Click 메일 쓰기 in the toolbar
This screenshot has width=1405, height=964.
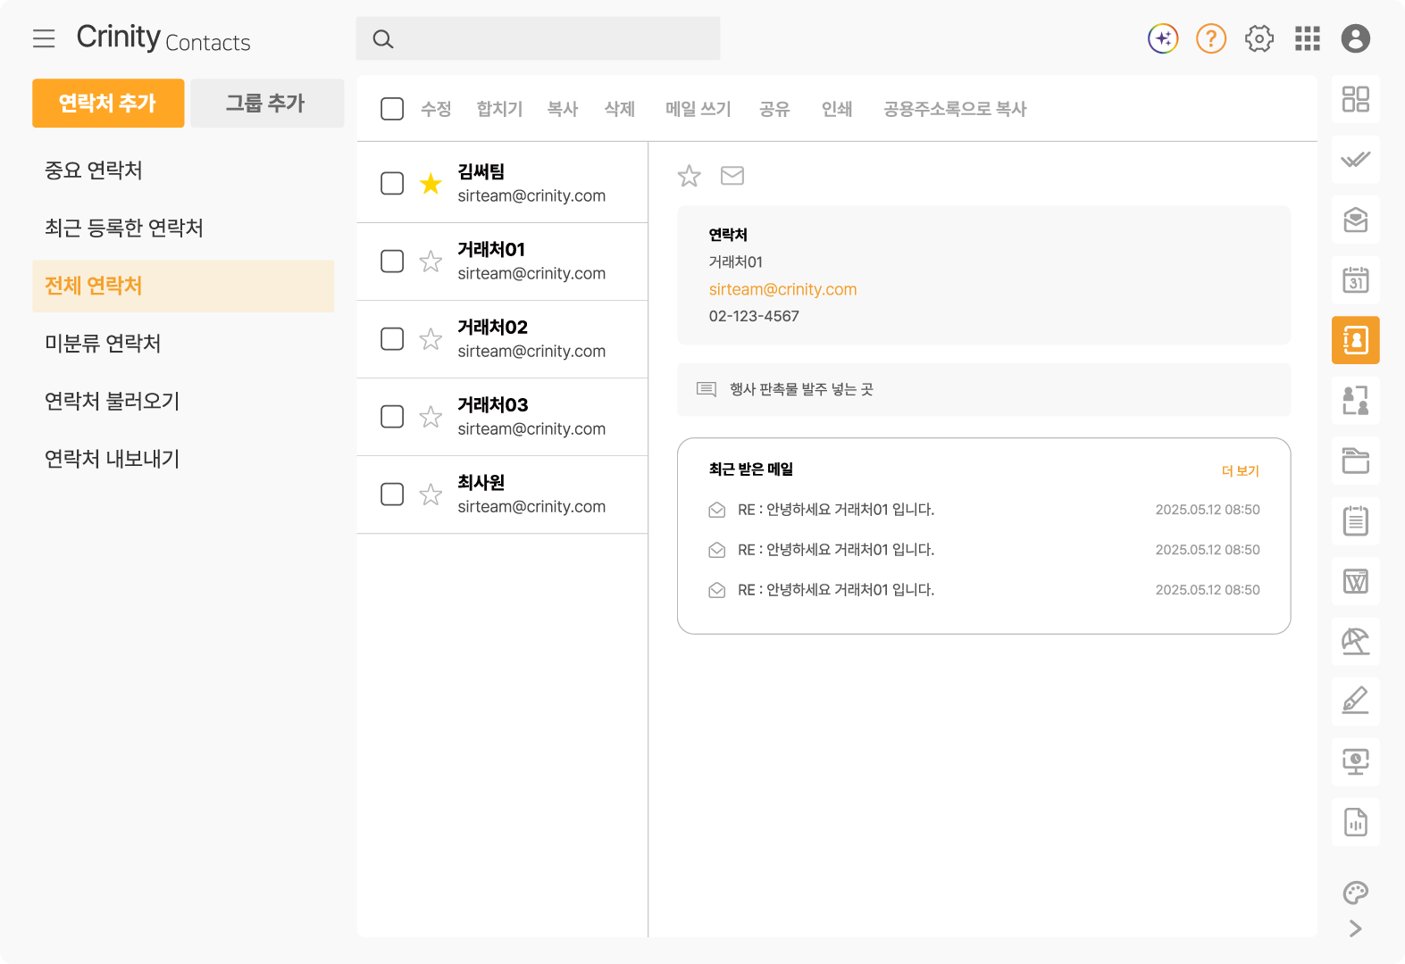[x=698, y=109]
